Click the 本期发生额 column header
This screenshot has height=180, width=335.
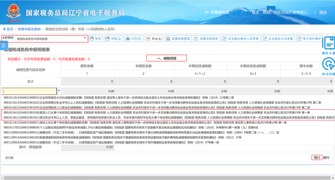(143, 66)
